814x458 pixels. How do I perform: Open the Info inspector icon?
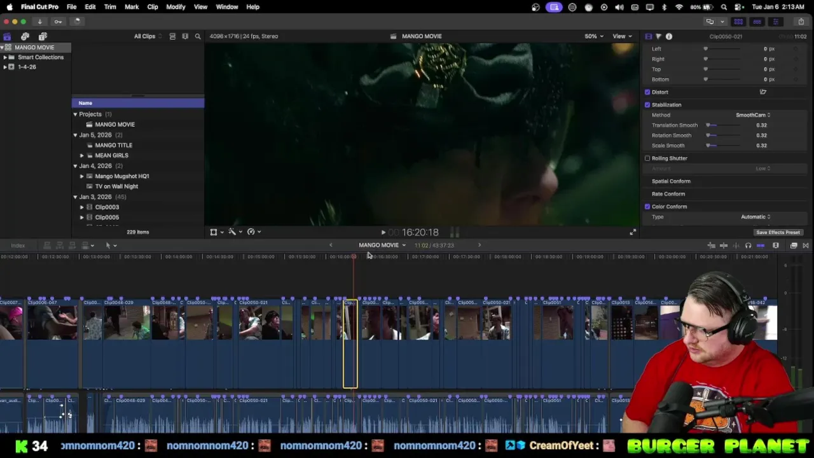[669, 36]
